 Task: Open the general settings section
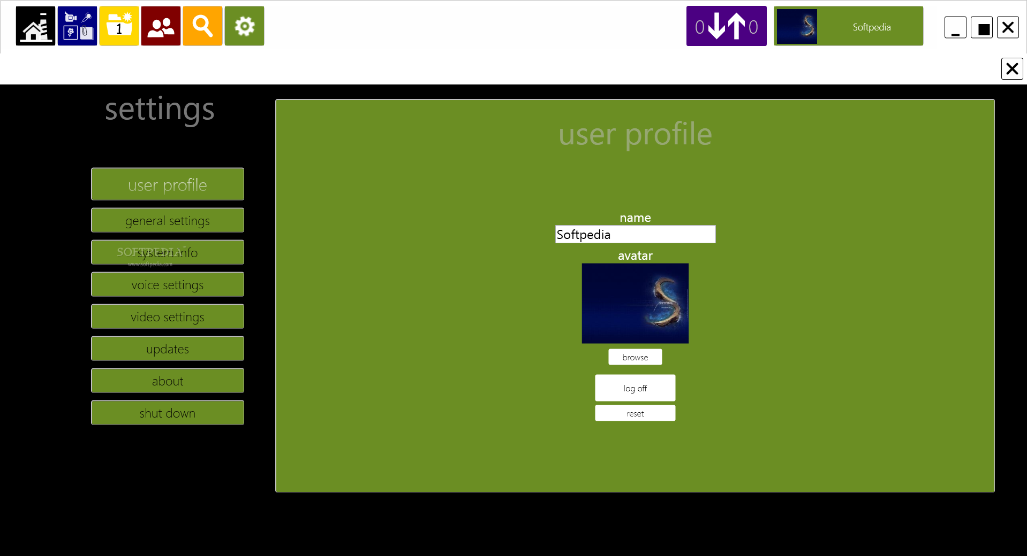pos(168,220)
